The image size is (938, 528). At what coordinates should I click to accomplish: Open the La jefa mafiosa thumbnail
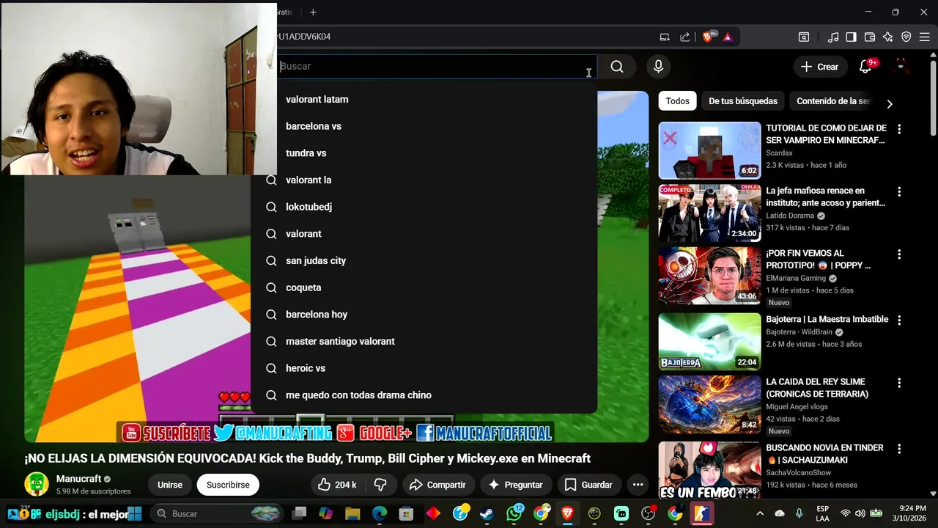pyautogui.click(x=709, y=213)
